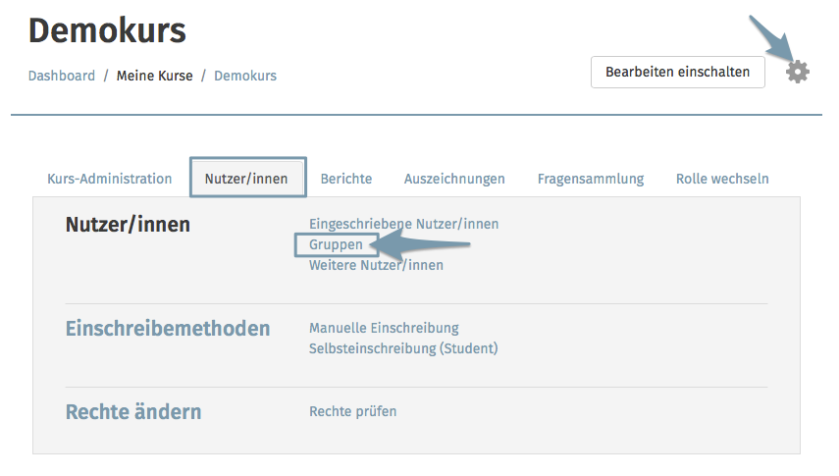This screenshot has height=476, width=839.
Task: Open Rechte prüfen link
Action: [352, 411]
